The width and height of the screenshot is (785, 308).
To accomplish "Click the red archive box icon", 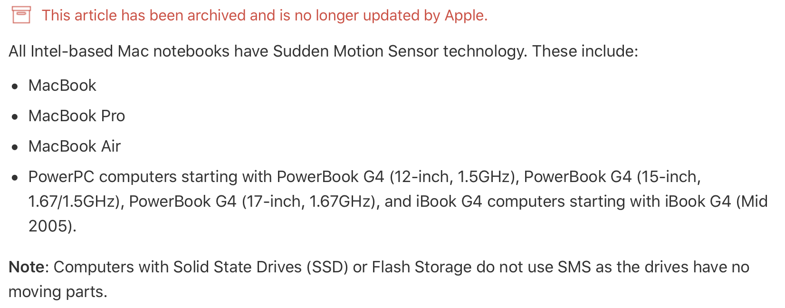I will (21, 15).
